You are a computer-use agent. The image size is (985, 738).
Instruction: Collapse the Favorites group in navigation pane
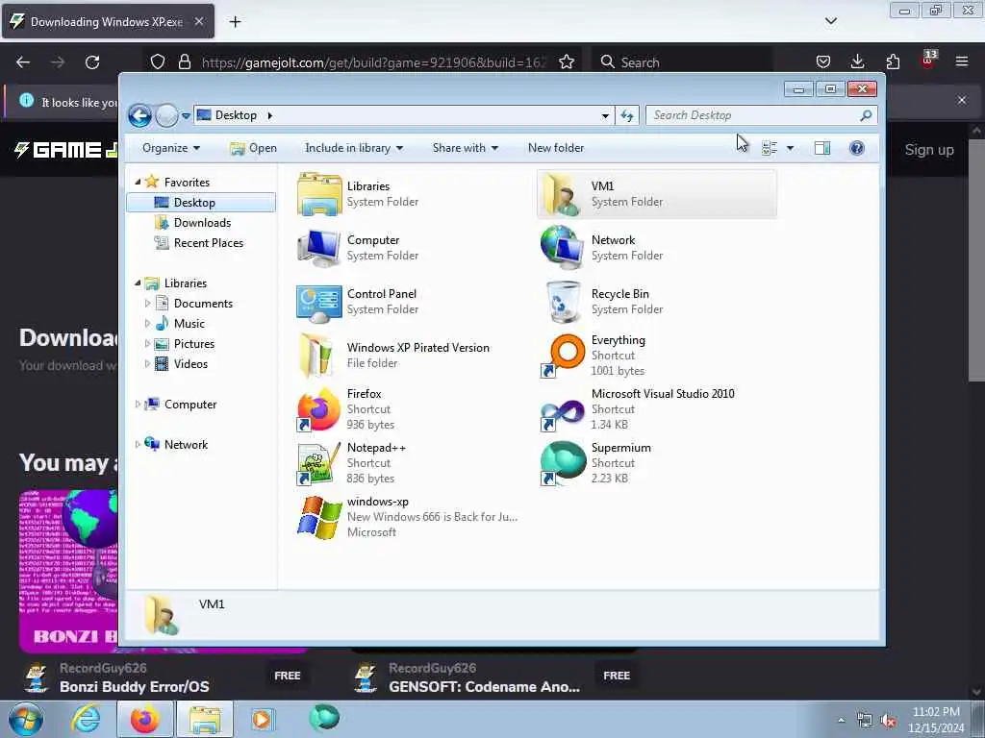pyautogui.click(x=138, y=182)
